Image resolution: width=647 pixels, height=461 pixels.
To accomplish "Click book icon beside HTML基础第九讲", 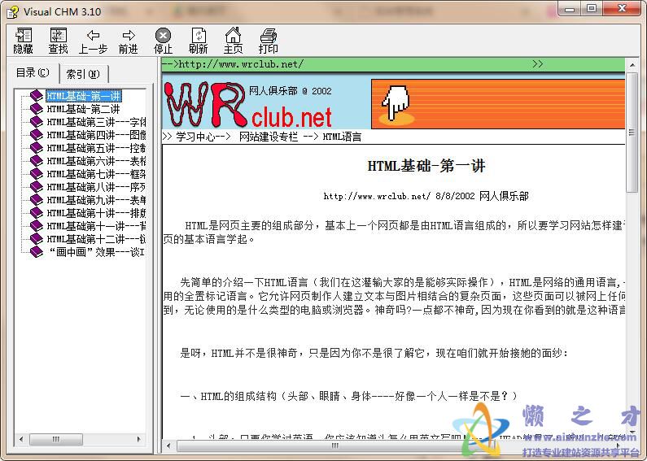I will pos(37,200).
